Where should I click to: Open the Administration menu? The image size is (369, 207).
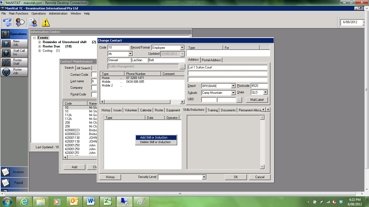58,13
